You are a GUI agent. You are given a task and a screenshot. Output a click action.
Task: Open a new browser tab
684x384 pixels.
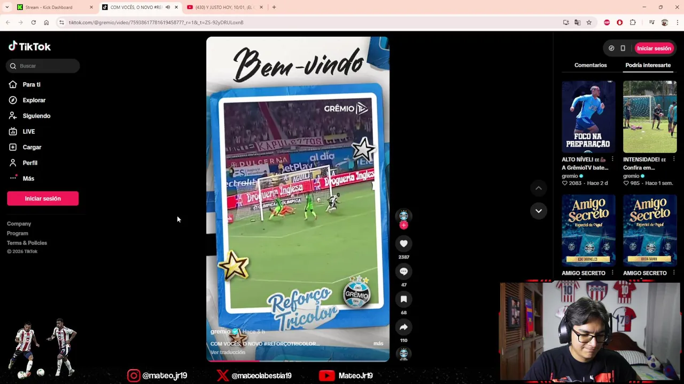point(274,7)
